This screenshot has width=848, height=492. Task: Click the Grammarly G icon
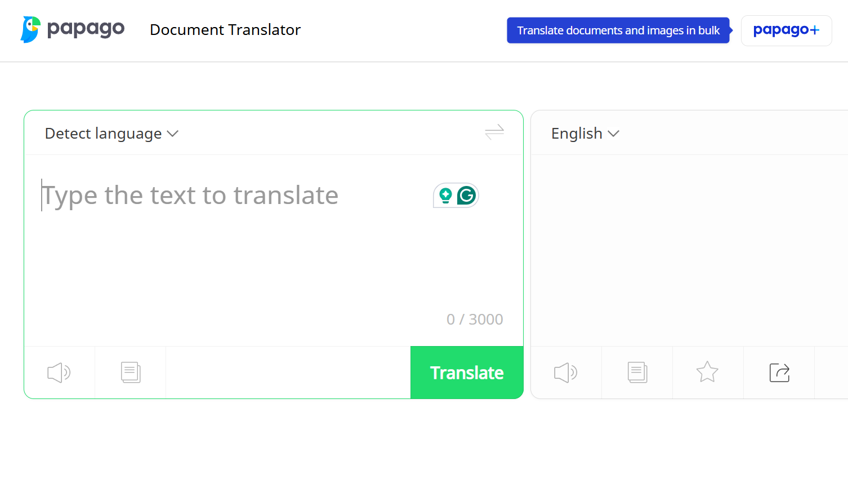pyautogui.click(x=466, y=196)
